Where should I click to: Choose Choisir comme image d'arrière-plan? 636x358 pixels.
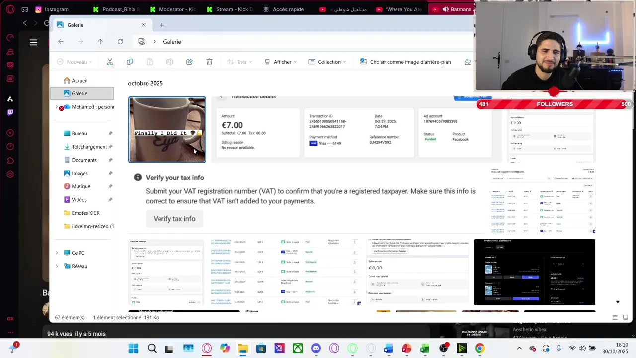coord(405,62)
